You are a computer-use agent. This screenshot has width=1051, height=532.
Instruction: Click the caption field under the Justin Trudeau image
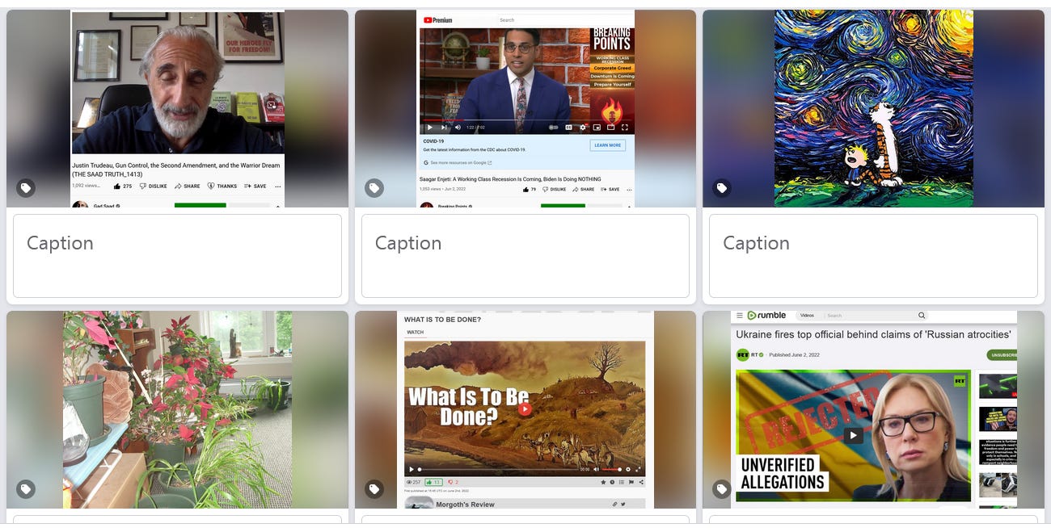tap(177, 256)
